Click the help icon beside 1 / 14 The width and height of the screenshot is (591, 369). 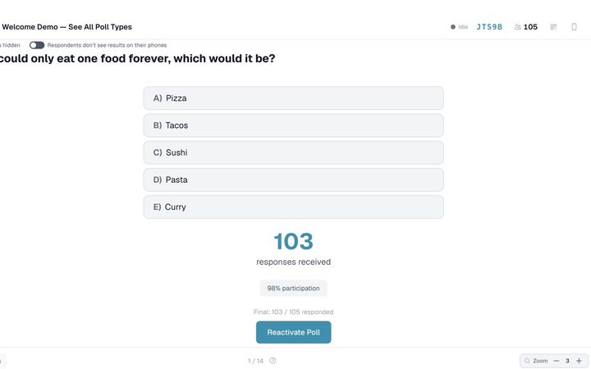(273, 360)
